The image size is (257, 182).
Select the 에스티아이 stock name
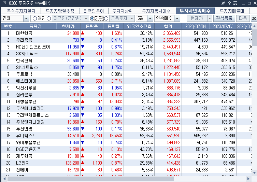tap(26, 81)
